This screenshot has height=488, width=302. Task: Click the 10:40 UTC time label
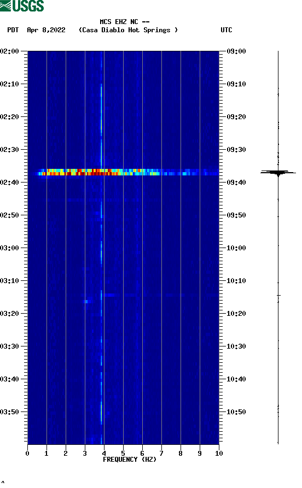coord(236,379)
